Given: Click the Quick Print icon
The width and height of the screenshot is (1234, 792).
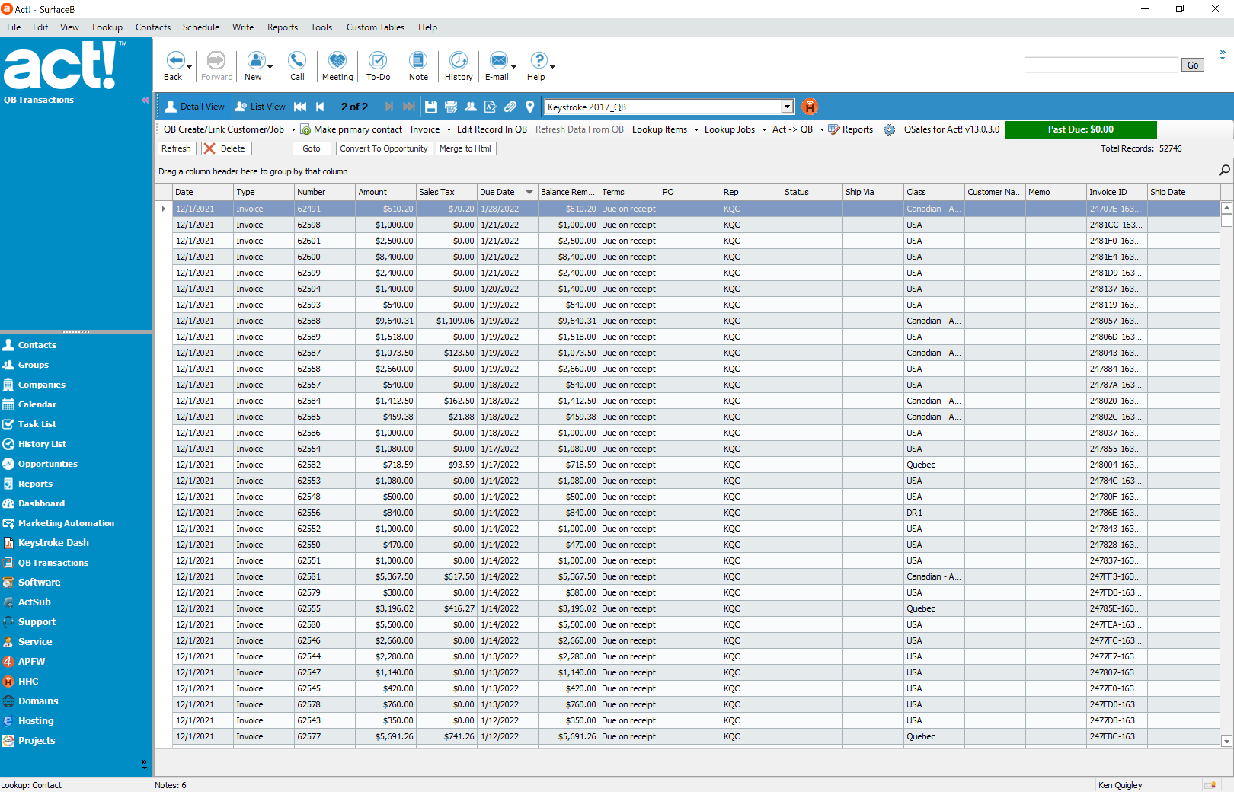Looking at the screenshot, I should pos(451,107).
